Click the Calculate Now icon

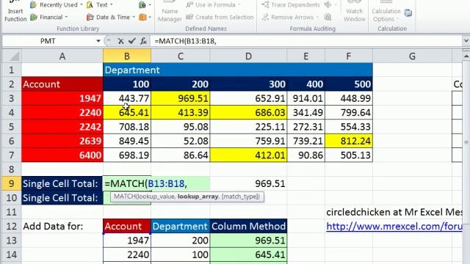coord(408,12)
